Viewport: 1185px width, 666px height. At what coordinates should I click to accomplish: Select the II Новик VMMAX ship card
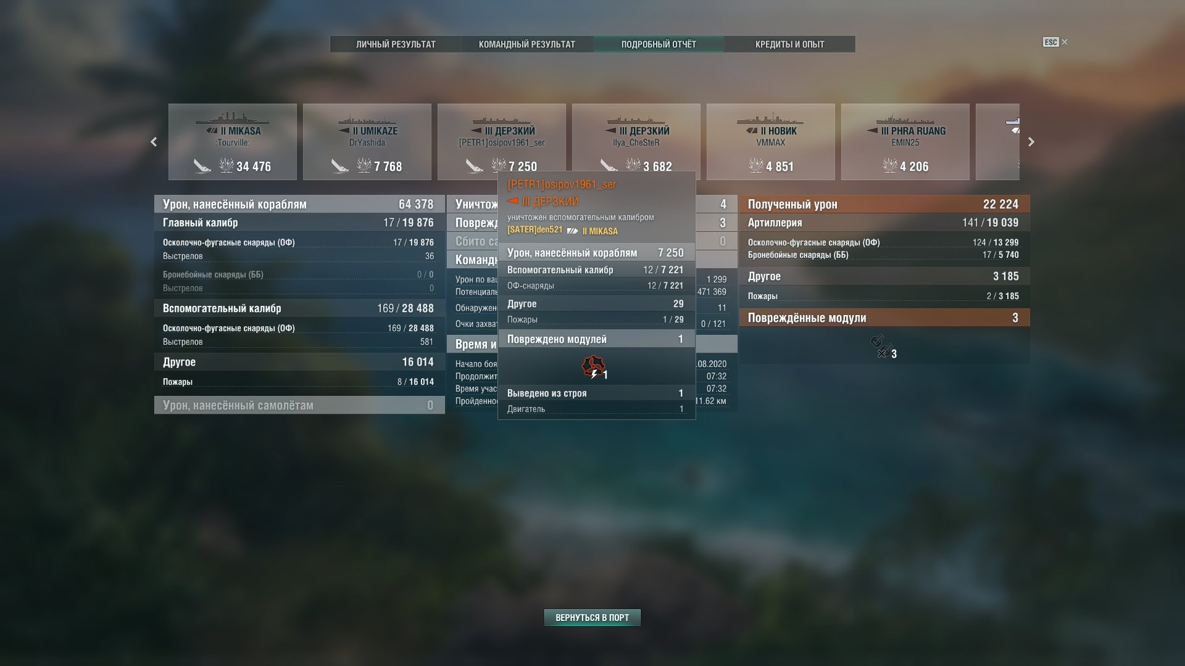coord(771,142)
